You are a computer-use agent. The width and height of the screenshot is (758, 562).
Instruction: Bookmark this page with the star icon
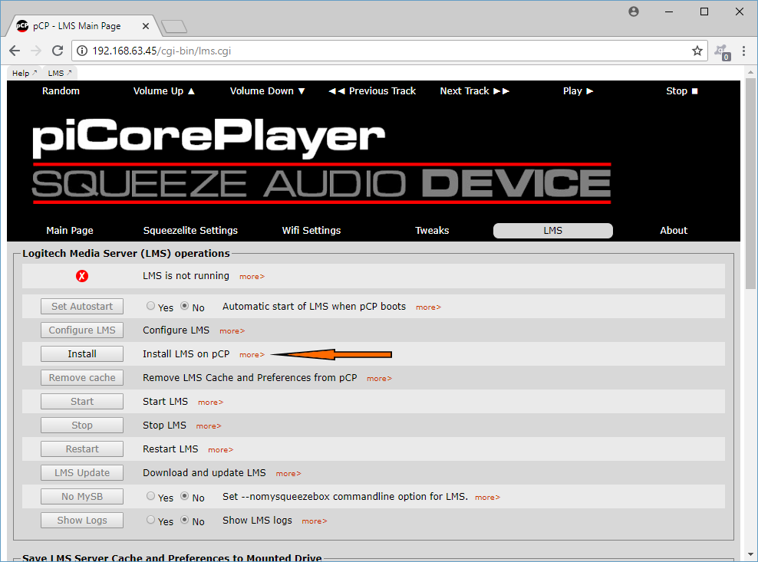click(x=697, y=51)
